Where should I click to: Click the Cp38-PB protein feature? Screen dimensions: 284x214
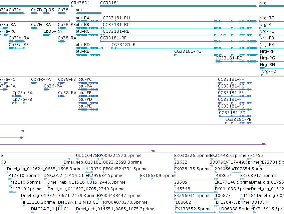point(61,83)
